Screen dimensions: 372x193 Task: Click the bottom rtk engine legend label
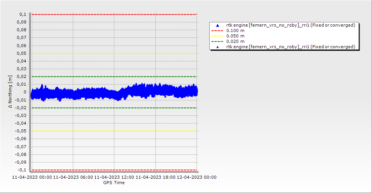291,47
